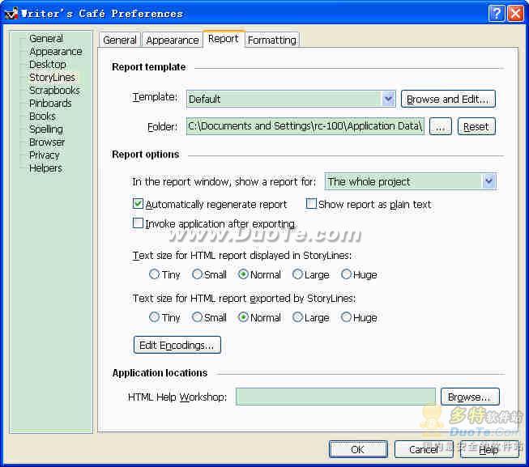Screen dimensions: 529x467
Task: Cancel the preferences dialog
Action: [x=424, y=449]
